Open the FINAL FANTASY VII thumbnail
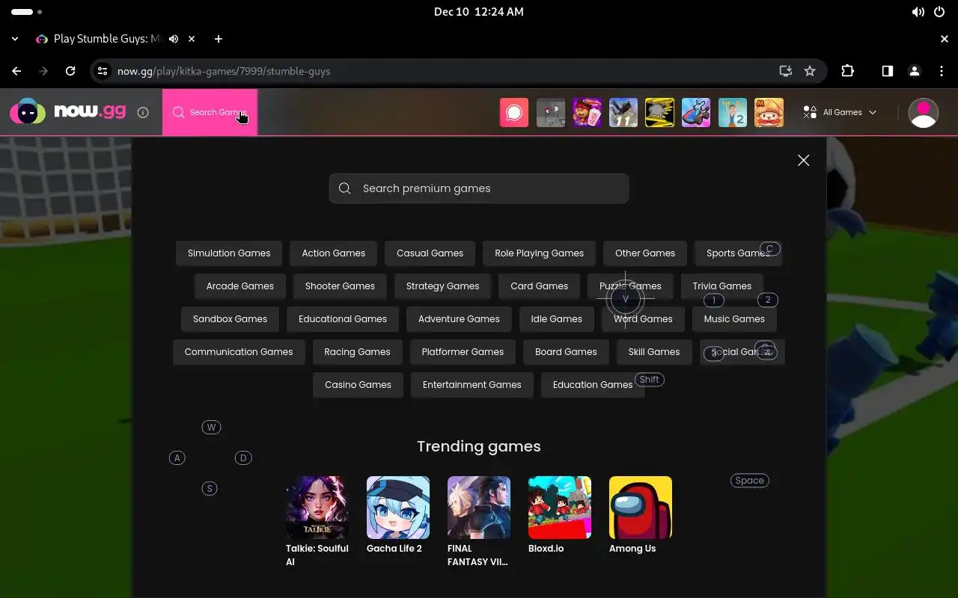 [x=479, y=508]
